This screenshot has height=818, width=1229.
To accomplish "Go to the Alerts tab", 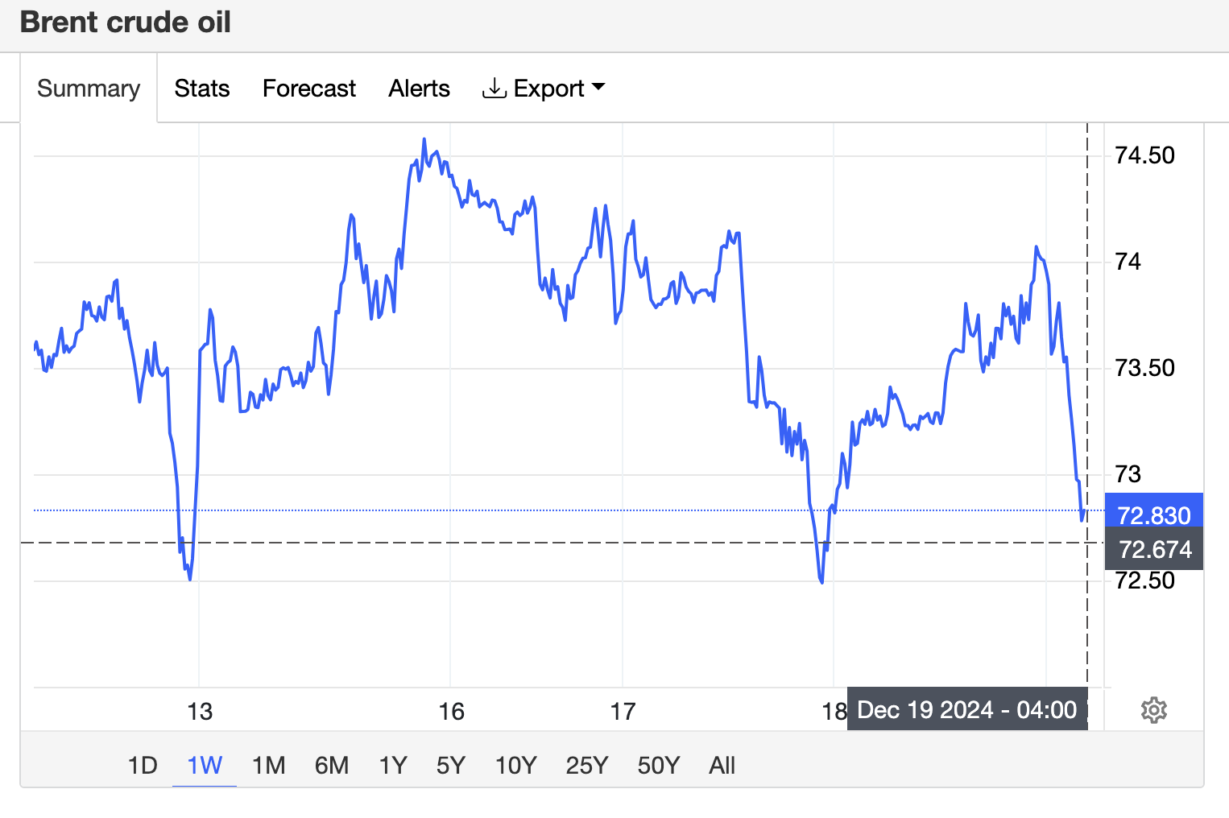I will [419, 88].
